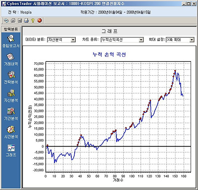Image resolution: width=198 pixels, height=190 pixels.
Task: Click the 적용기간 date range text
Action: pyautogui.click(x=115, y=12)
